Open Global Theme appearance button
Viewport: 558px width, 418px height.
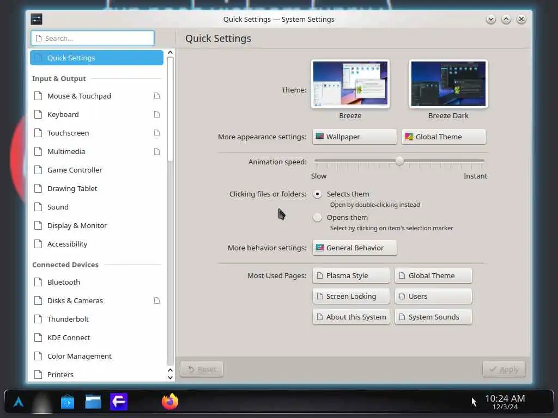tap(444, 137)
